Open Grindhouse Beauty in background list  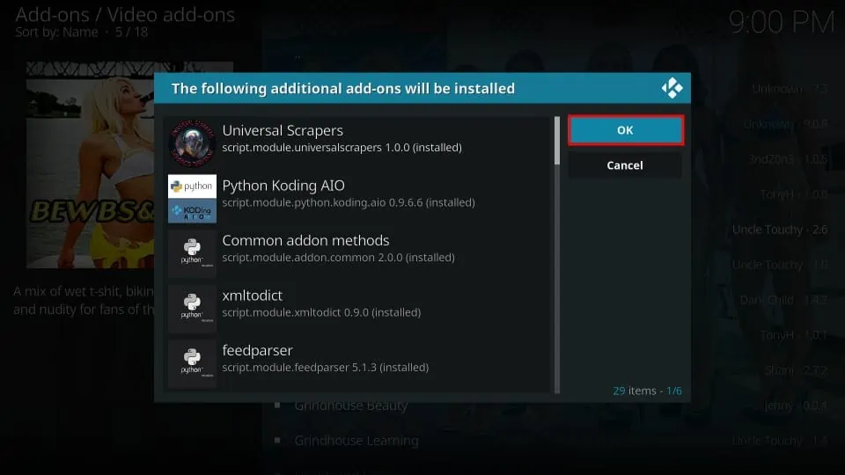tap(351, 405)
